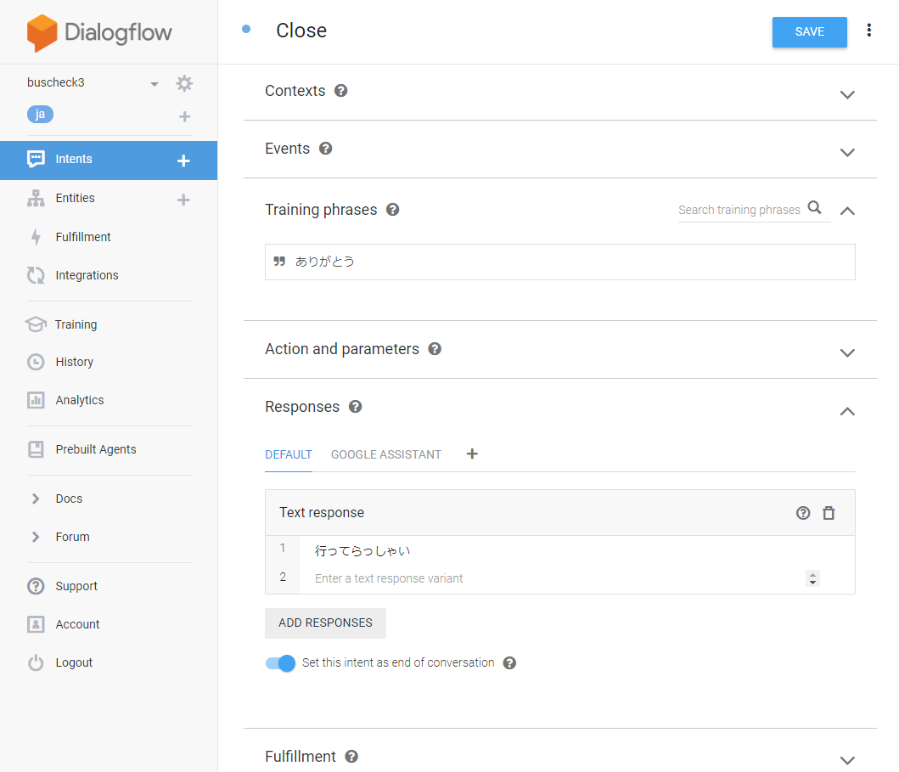
Task: Click the Fulfillment lightning bolt icon
Action: (x=36, y=237)
